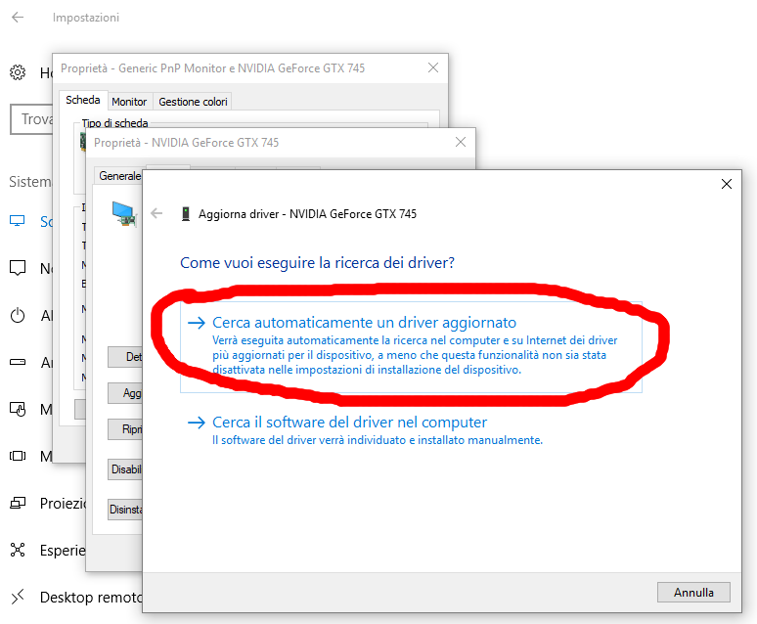Choose Cerca il software del driver nel computer
Screen dimensions: 757x624
click(x=349, y=423)
